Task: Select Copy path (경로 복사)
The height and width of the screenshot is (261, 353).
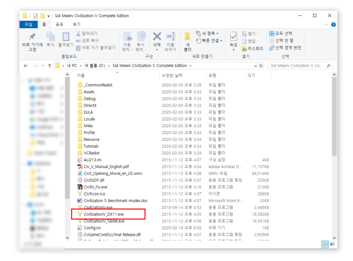Action: (87, 40)
